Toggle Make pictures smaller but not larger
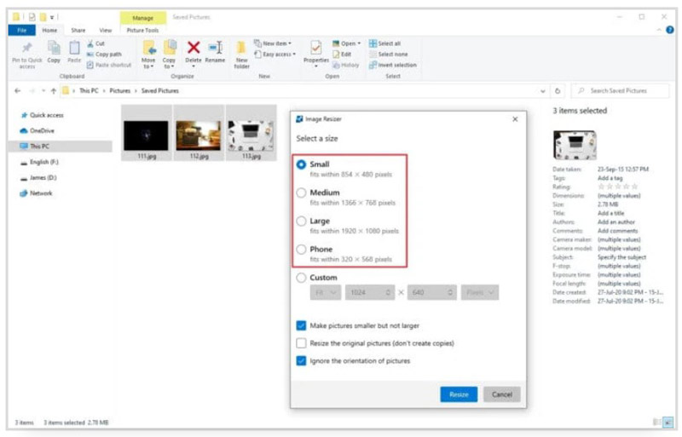This screenshot has height=437, width=682. coord(301,325)
